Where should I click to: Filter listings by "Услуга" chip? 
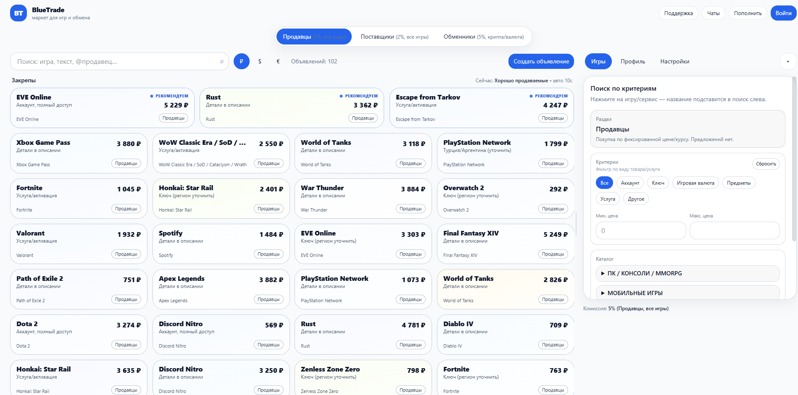point(608,199)
